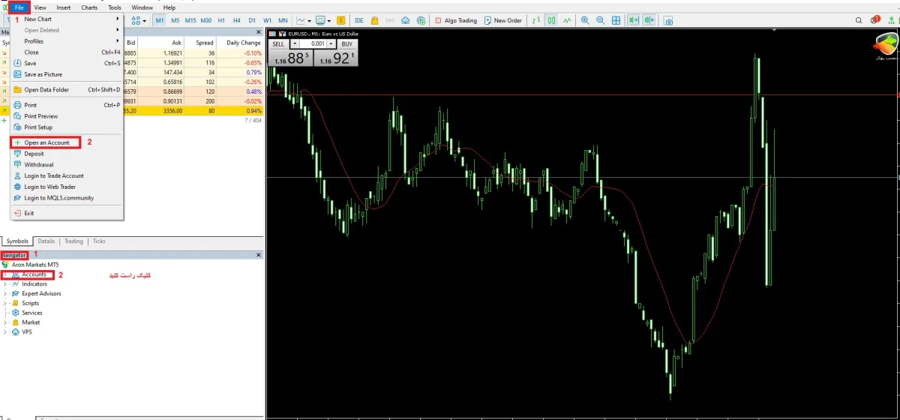Click the Open Data Folder icon
The height and width of the screenshot is (420, 900).
pyautogui.click(x=17, y=90)
